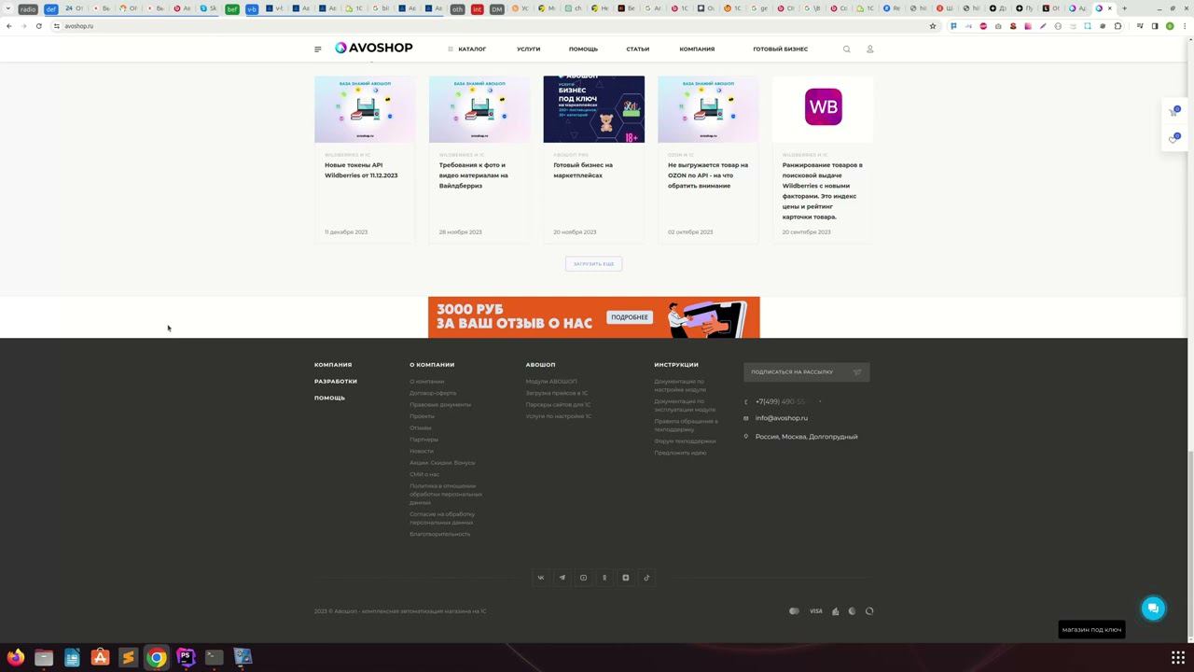This screenshot has height=672, width=1194.
Task: Click the магазин под ключ button
Action: point(1091,630)
